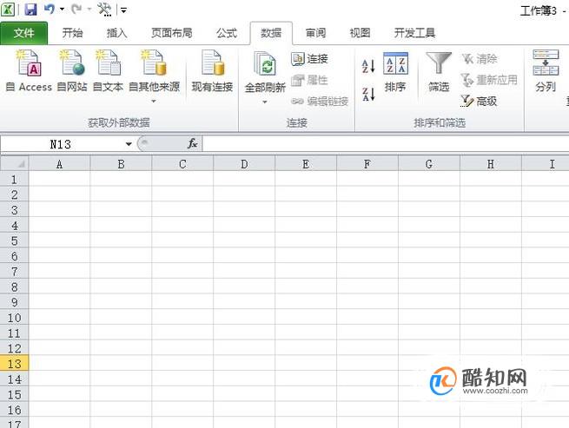Click the Redo arrow icon

tap(76, 9)
